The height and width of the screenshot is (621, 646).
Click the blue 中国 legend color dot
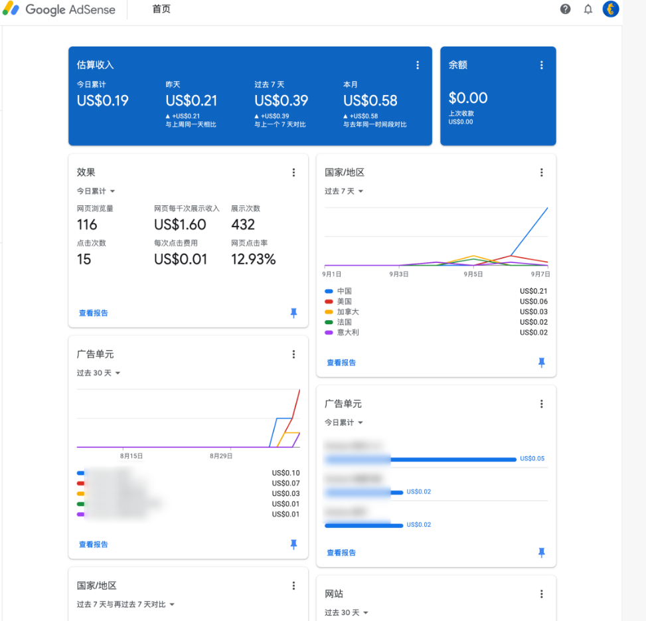pos(329,291)
